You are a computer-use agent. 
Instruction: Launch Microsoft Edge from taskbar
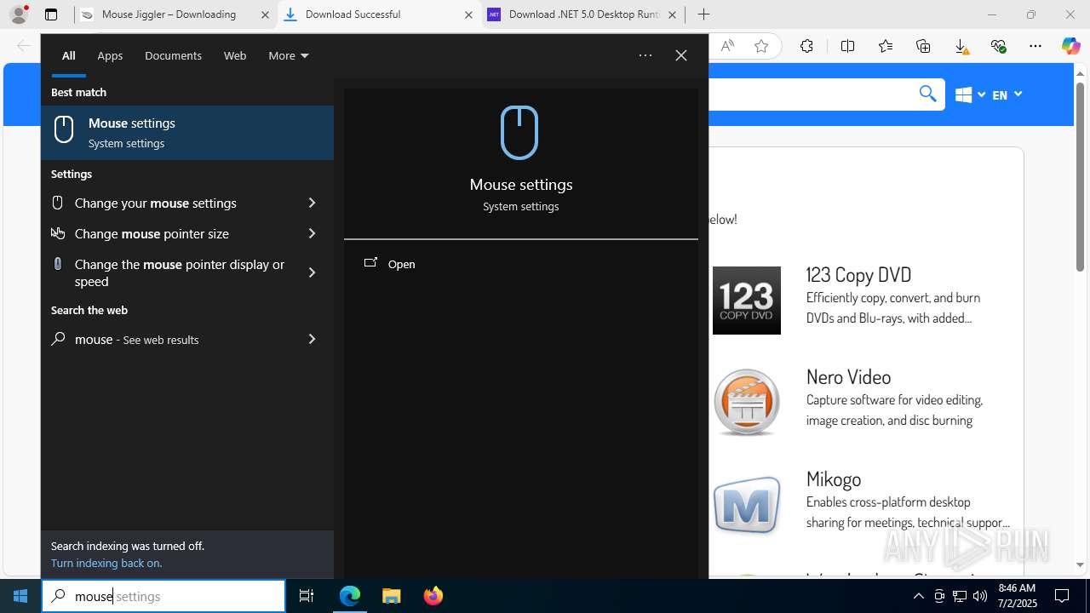[350, 596]
